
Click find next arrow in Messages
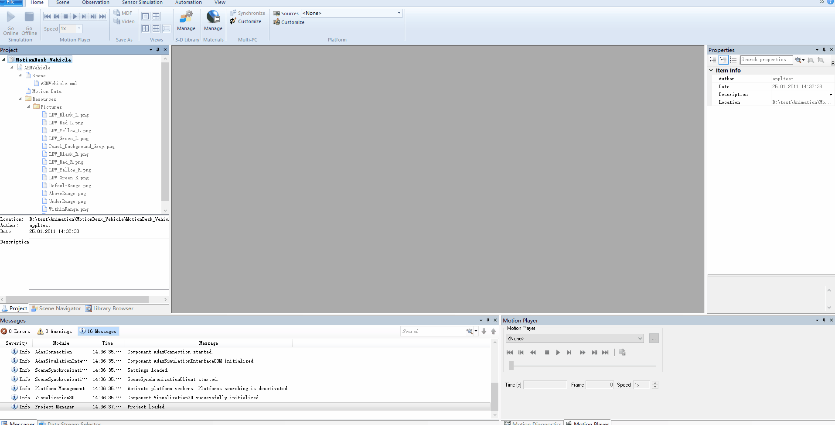484,332
